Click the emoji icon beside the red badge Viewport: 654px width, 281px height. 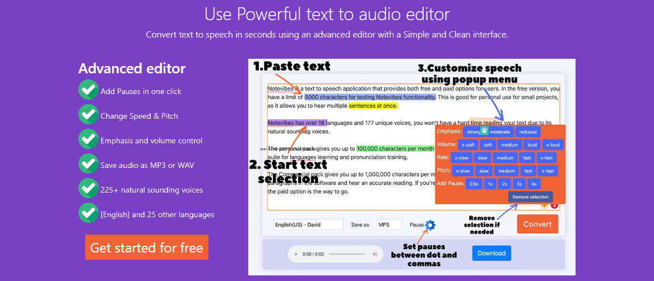pos(544,205)
